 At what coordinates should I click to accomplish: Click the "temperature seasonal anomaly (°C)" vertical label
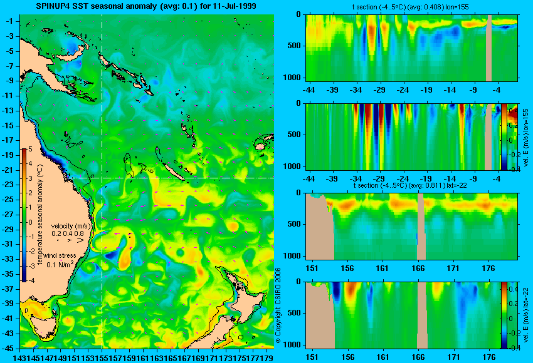point(40,215)
